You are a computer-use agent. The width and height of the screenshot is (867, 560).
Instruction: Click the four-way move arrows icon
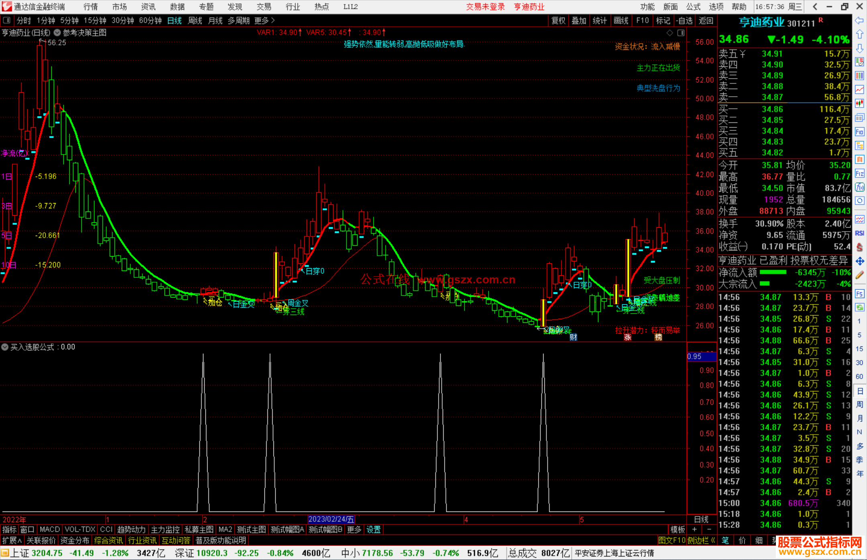click(859, 261)
